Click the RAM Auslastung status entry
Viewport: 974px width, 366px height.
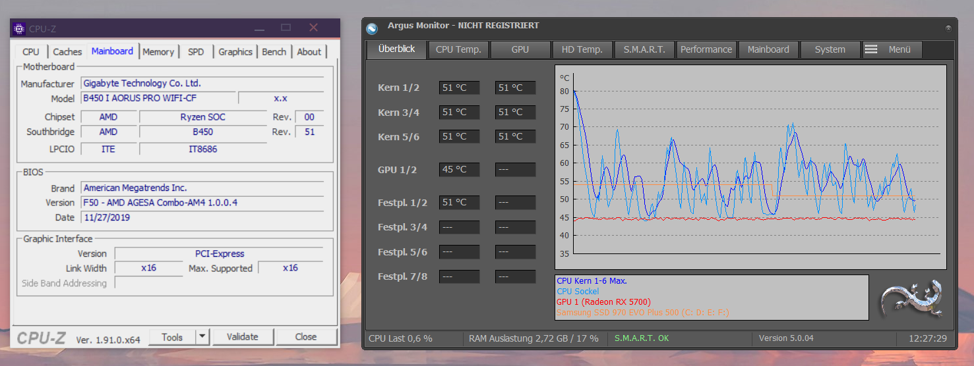click(x=533, y=338)
